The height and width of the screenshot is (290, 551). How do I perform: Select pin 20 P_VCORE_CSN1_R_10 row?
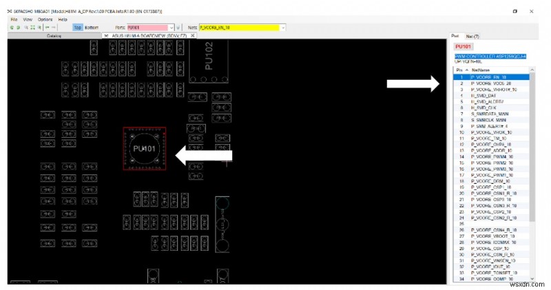(491, 194)
